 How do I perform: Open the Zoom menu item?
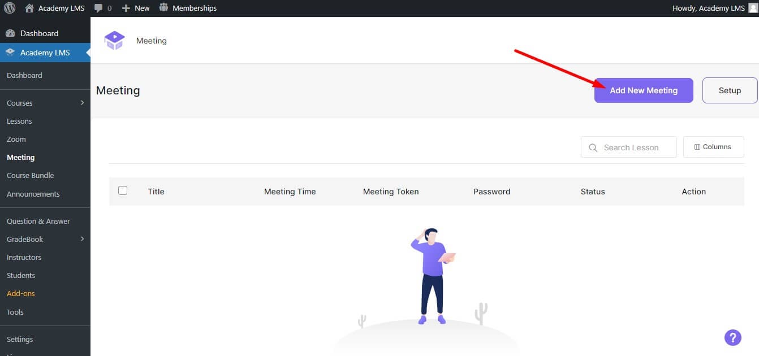[16, 139]
